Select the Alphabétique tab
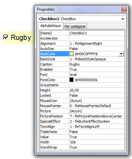 click(x=50, y=26)
